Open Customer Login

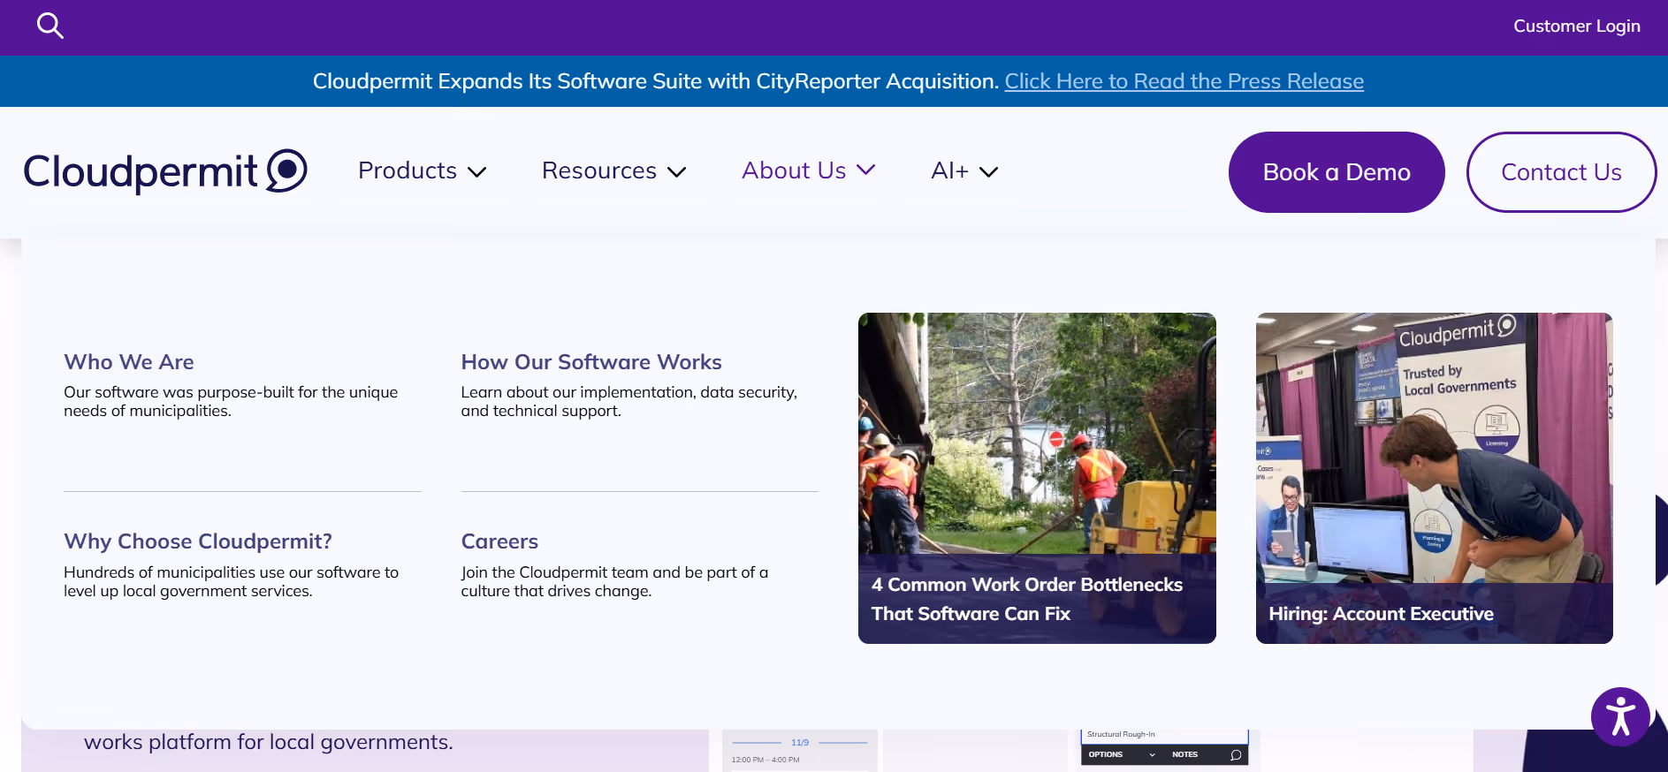pos(1576,26)
